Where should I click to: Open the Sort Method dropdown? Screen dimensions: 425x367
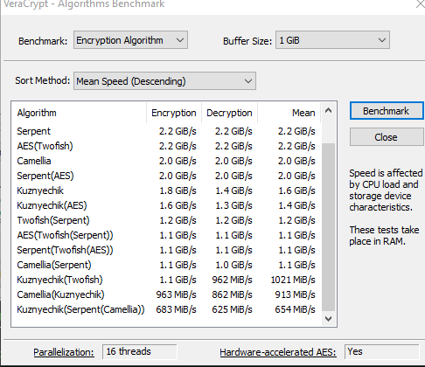tap(164, 81)
